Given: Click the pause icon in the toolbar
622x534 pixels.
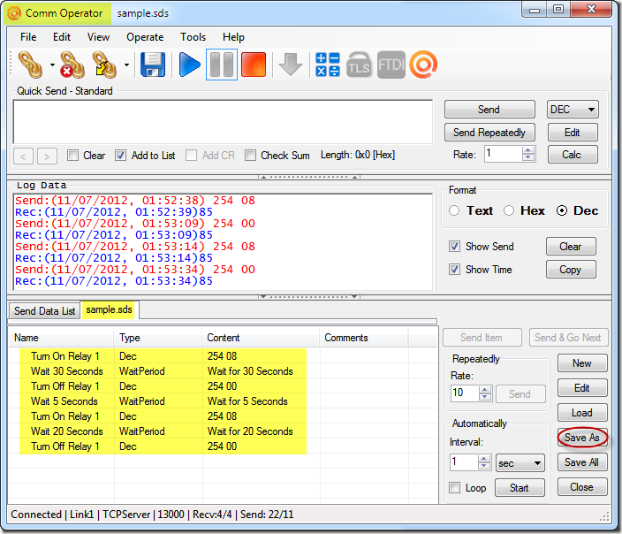Looking at the screenshot, I should tap(222, 65).
